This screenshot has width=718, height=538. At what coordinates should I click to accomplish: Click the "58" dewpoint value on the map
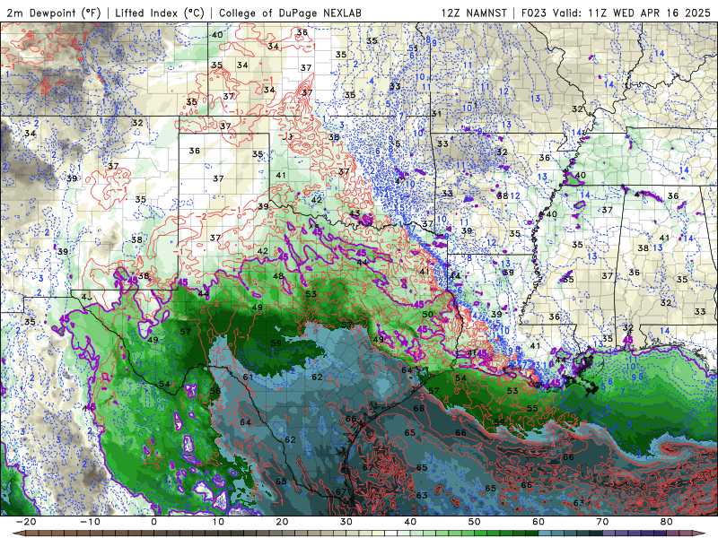215,391
